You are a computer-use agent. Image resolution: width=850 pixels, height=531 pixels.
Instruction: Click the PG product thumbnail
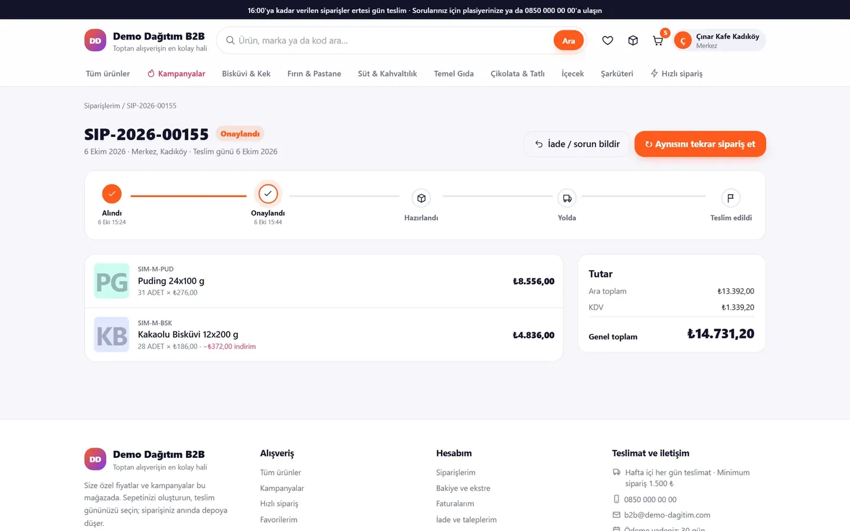point(112,281)
